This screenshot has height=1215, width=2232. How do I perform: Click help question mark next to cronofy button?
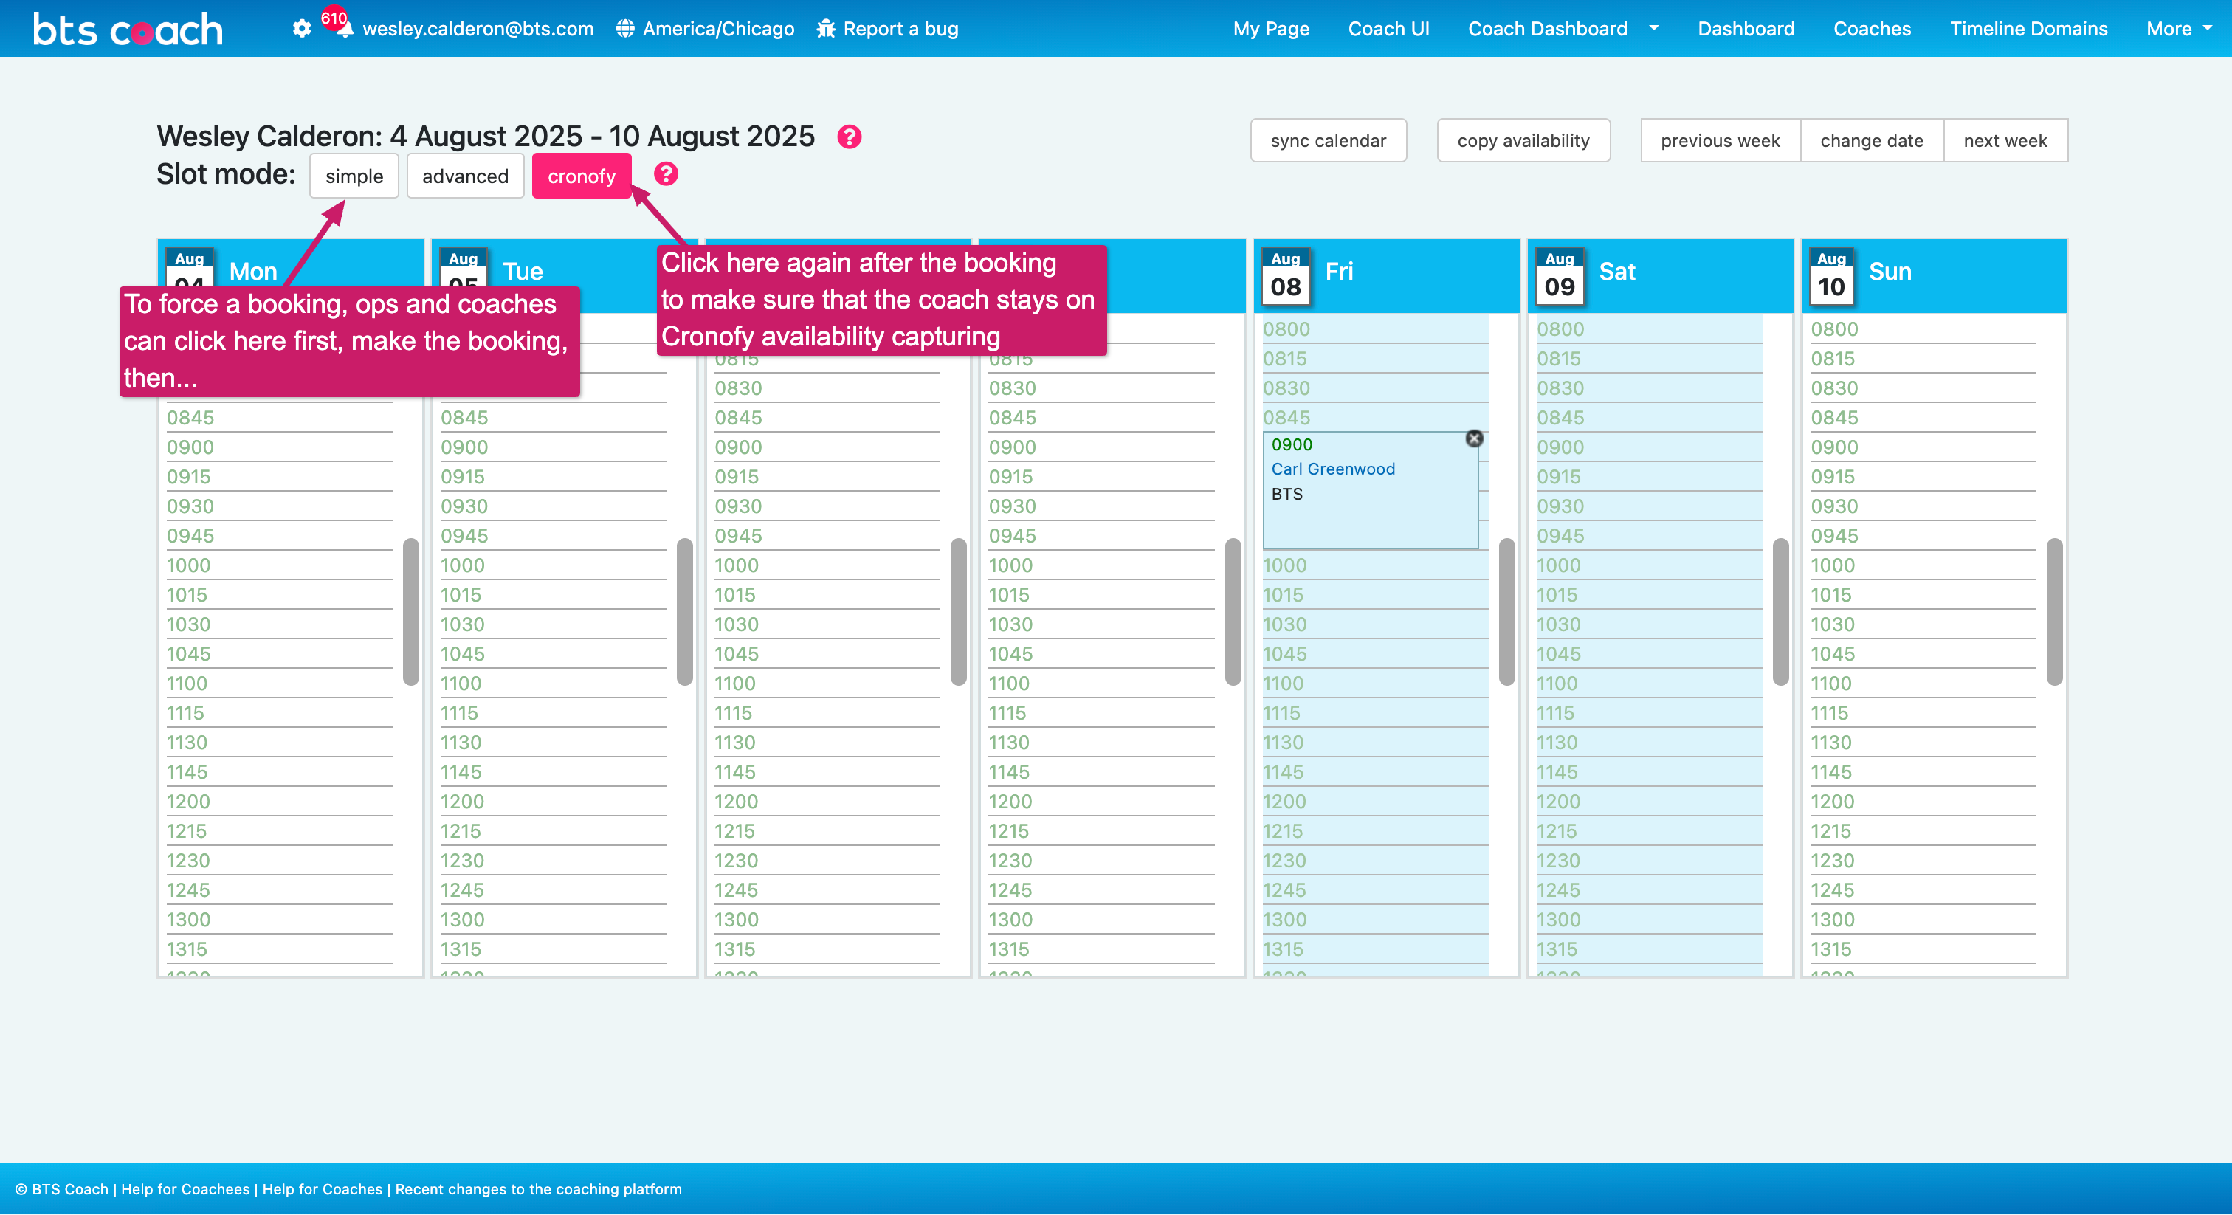pos(666,174)
